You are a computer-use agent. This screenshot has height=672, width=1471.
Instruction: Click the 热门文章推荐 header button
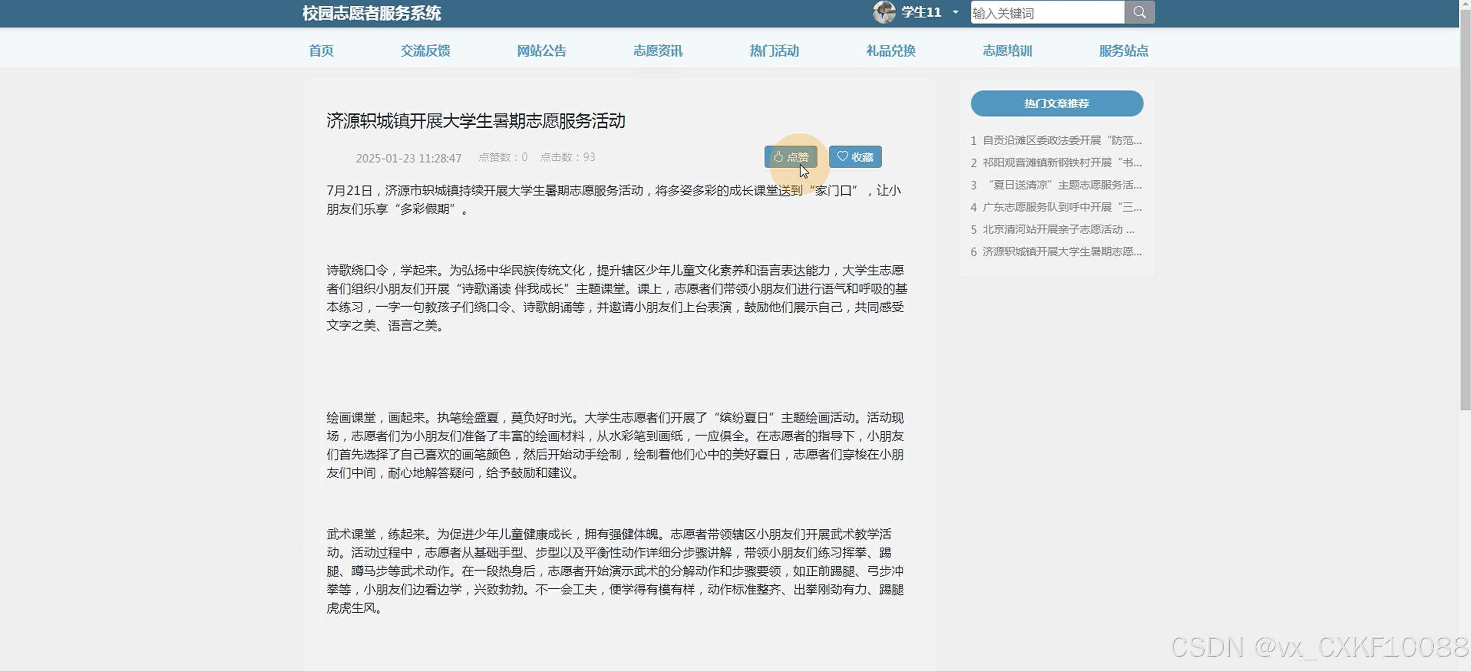pyautogui.click(x=1056, y=103)
